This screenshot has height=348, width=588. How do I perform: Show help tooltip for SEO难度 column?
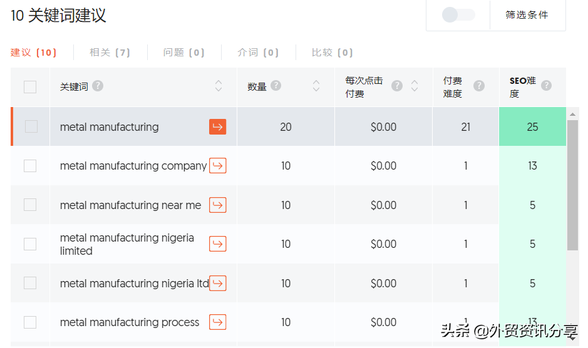click(x=547, y=86)
